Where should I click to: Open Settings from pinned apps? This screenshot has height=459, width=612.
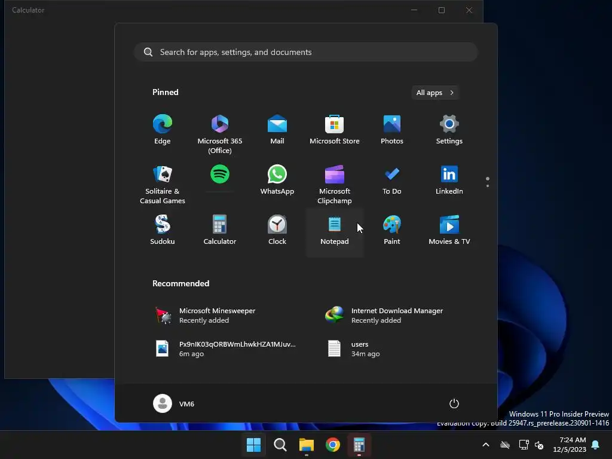[449, 130]
